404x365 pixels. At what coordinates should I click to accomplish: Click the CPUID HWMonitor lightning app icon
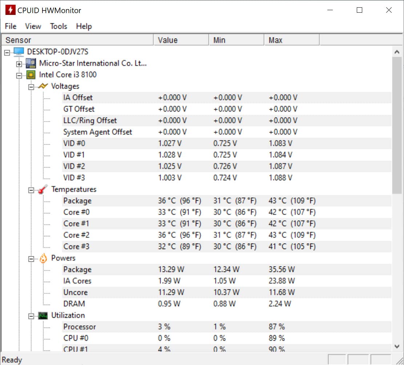[x=10, y=10]
